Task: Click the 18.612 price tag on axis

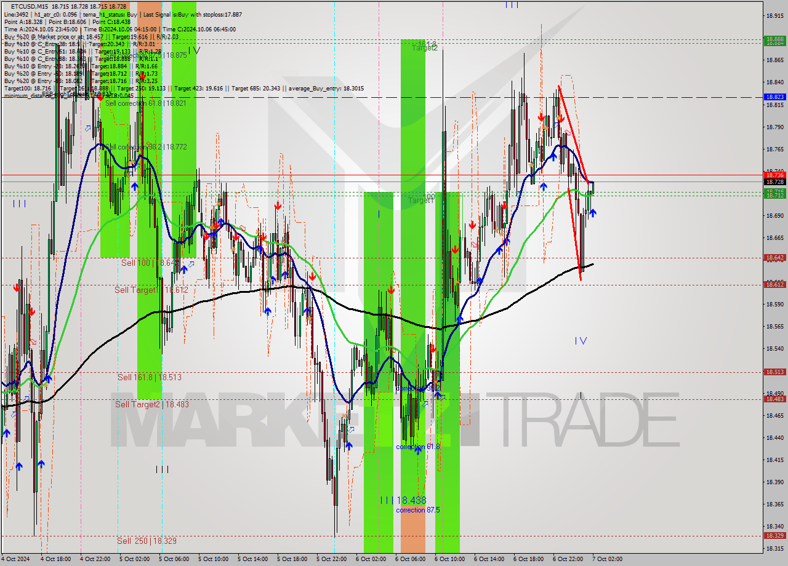Action: click(774, 285)
